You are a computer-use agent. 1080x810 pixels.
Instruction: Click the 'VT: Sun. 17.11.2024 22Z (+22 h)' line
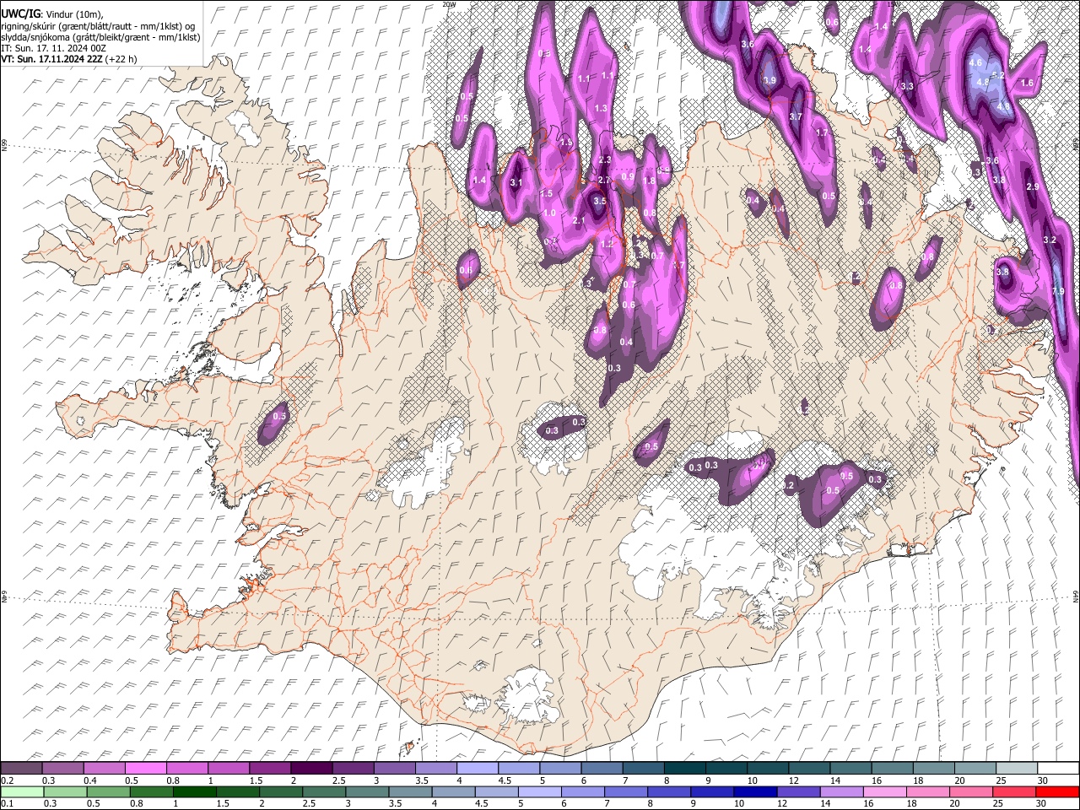(x=69, y=59)
